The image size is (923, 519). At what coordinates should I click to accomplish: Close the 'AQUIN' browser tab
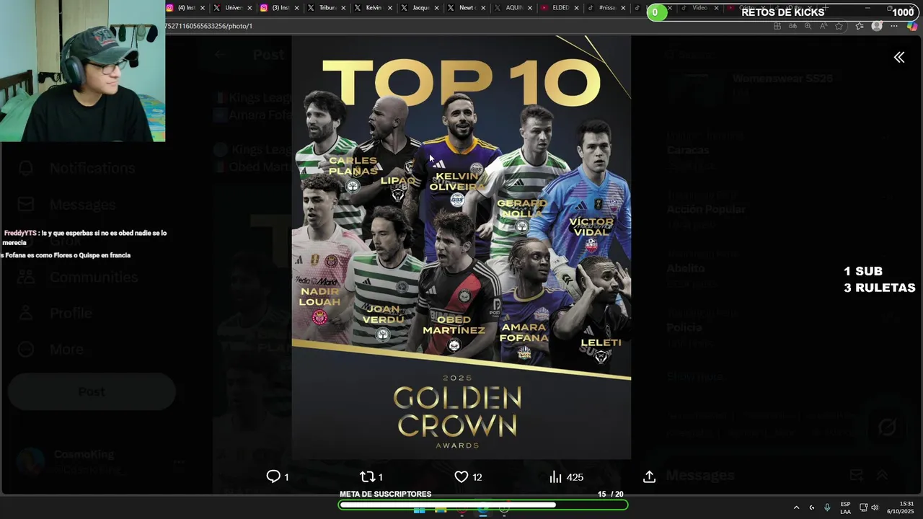(x=530, y=8)
